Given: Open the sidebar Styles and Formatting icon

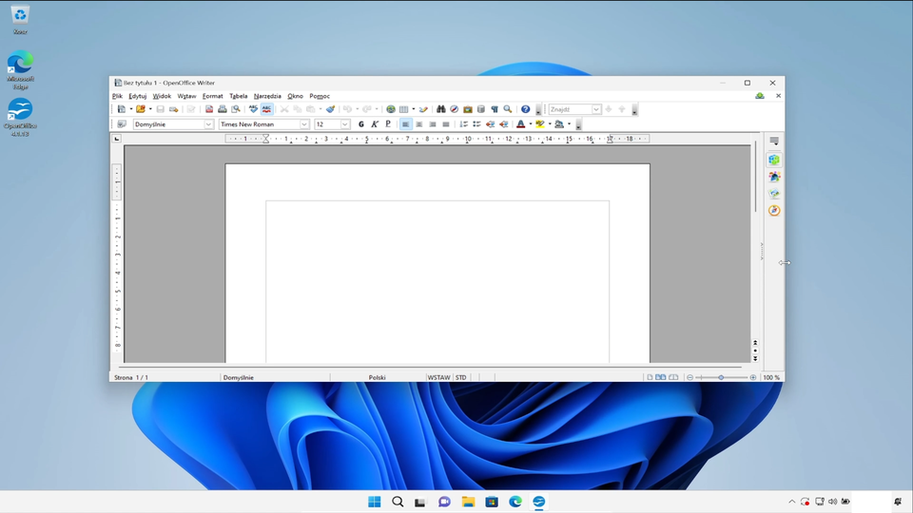Looking at the screenshot, I should [774, 177].
